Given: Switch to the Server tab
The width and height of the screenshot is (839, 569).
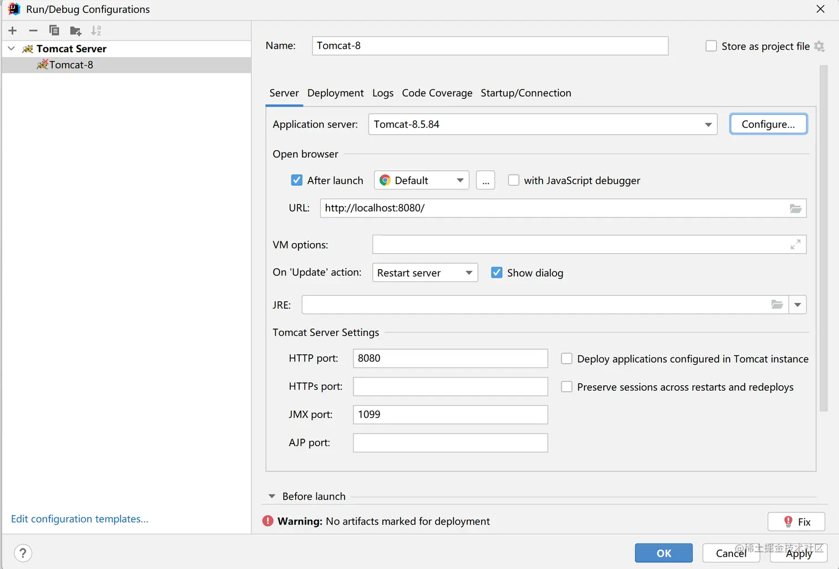Looking at the screenshot, I should tap(284, 93).
